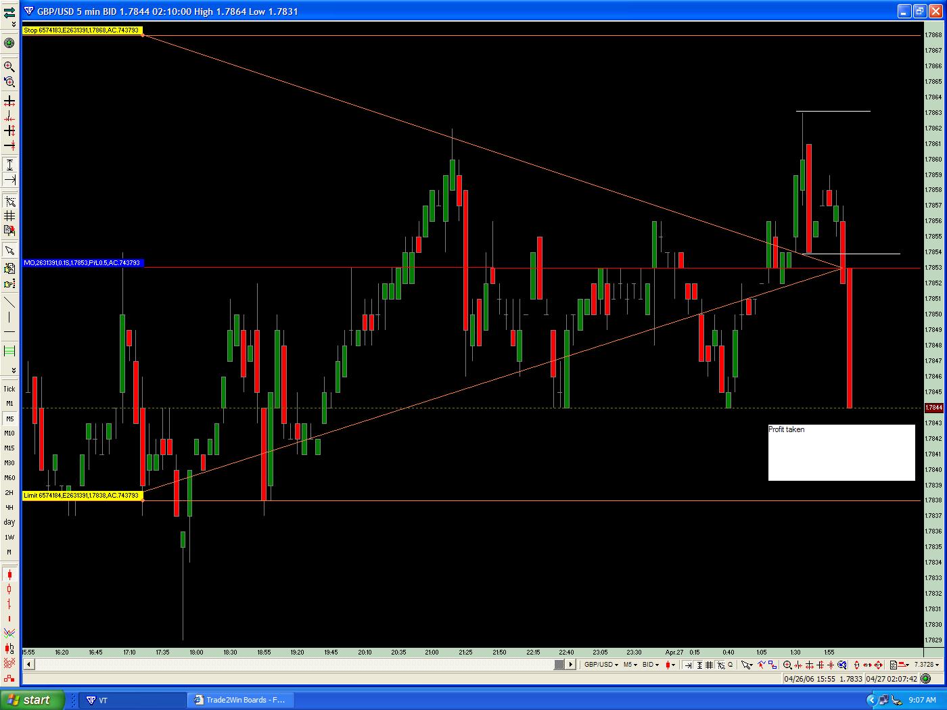Switch to the M monthly timeframe
Image resolution: width=947 pixels, height=710 pixels.
coord(9,552)
